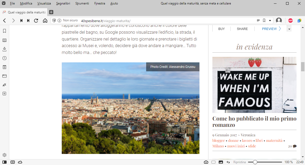Open the blogger tag link
The height and width of the screenshot is (165, 305).
coord(219,141)
